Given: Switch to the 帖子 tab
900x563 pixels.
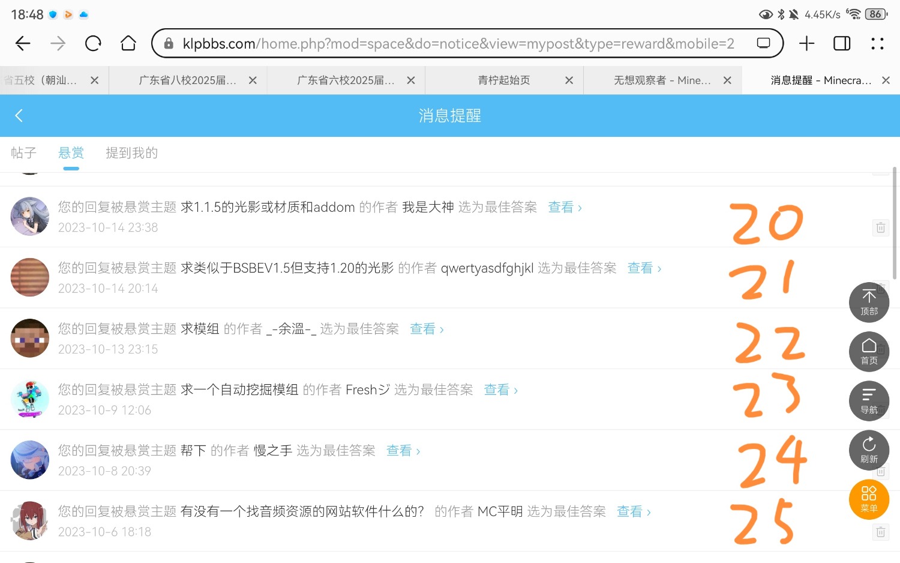Looking at the screenshot, I should (x=24, y=153).
